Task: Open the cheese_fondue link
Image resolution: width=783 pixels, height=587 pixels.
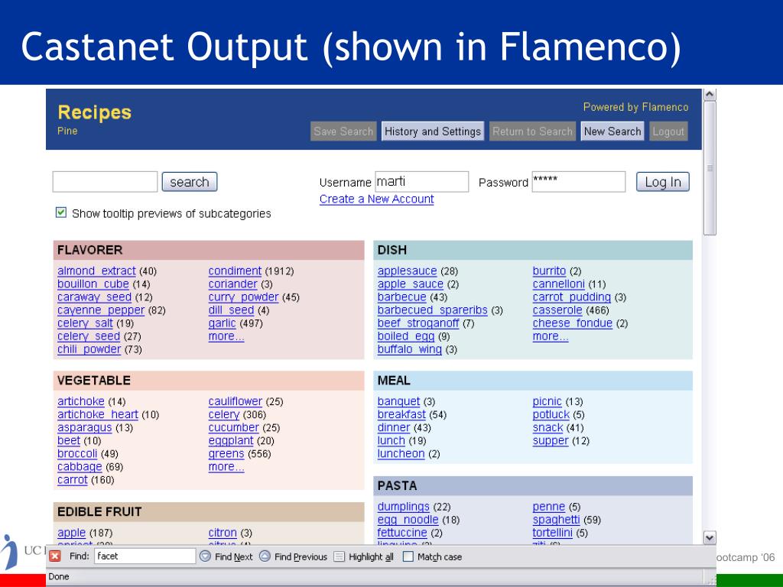Action: pos(572,323)
